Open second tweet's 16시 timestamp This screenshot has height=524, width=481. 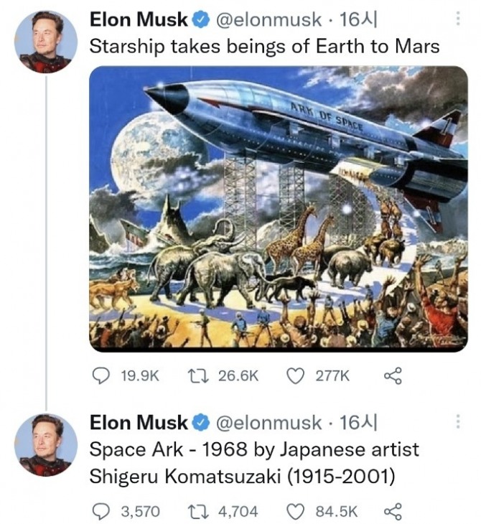click(x=358, y=423)
